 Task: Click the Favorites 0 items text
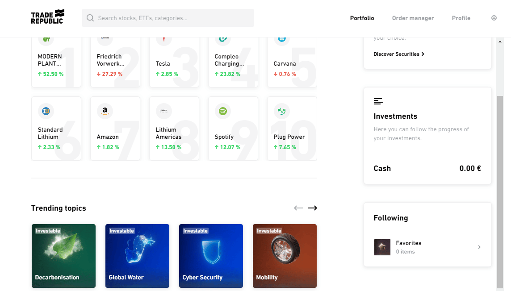point(406,252)
